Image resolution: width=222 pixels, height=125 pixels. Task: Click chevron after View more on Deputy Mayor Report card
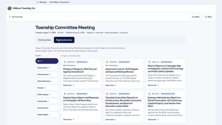[73, 120]
